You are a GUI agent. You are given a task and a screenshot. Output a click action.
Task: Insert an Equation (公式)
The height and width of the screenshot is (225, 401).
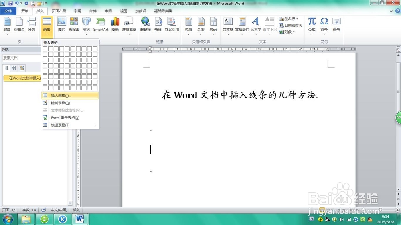pyautogui.click(x=312, y=26)
